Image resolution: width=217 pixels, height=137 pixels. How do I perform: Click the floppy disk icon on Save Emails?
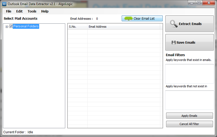point(174,43)
